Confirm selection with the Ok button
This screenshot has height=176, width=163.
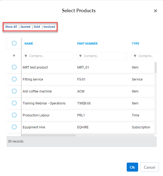click(132, 167)
